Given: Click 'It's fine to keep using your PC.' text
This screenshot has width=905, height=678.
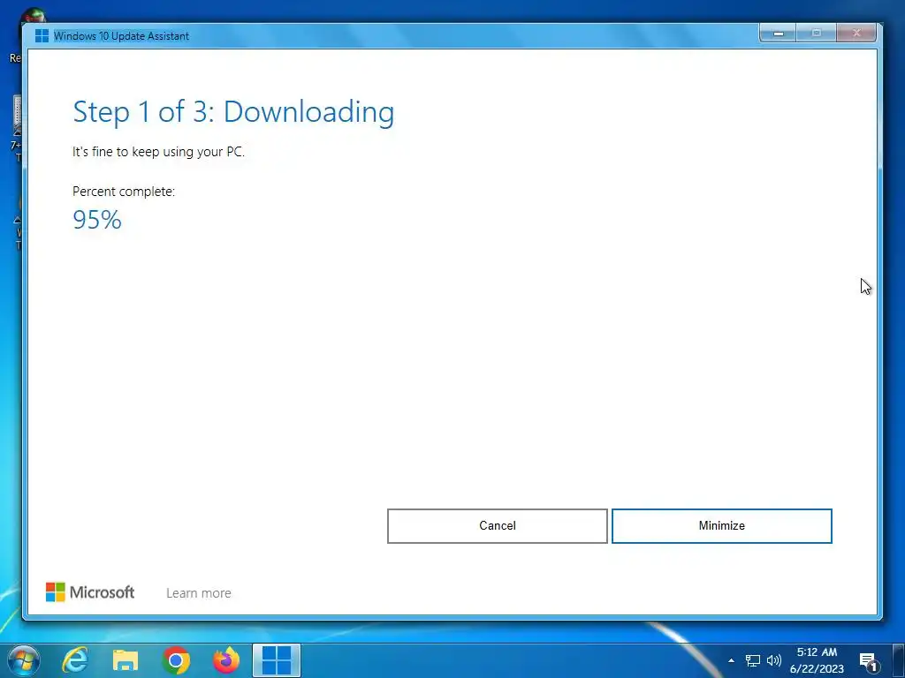Looking at the screenshot, I should tap(158, 152).
